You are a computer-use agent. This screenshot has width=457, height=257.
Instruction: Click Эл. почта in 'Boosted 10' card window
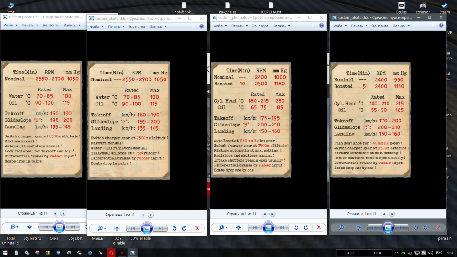click(x=260, y=26)
